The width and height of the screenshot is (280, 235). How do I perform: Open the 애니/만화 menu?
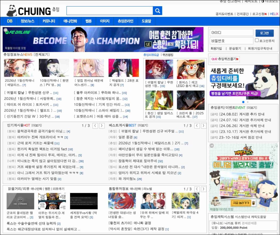[x=70, y=21]
